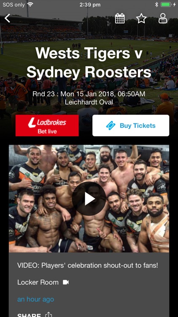Tap the blue ticket icon
The height and width of the screenshot is (317, 178).
(x=111, y=126)
